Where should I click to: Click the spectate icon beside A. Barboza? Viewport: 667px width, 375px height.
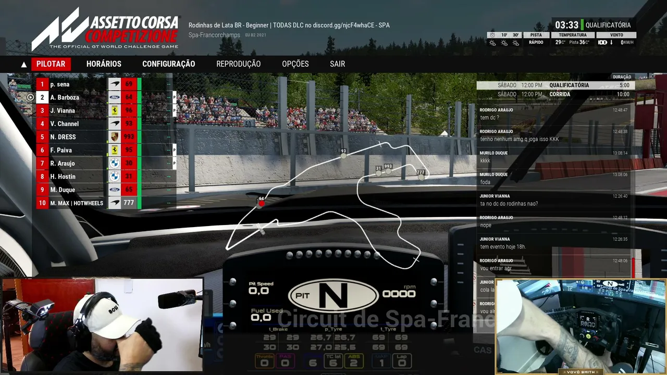[x=30, y=97]
